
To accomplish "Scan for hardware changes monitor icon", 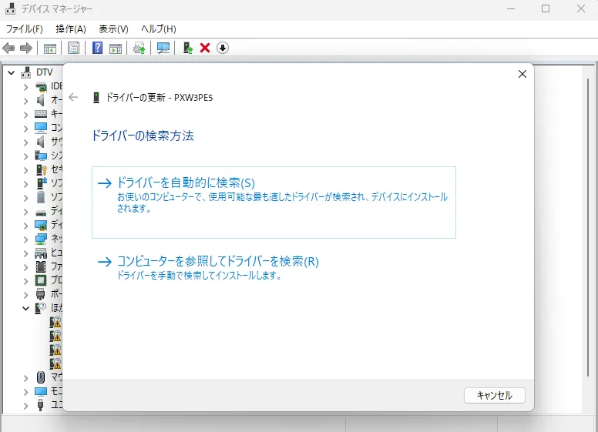I will (x=163, y=48).
